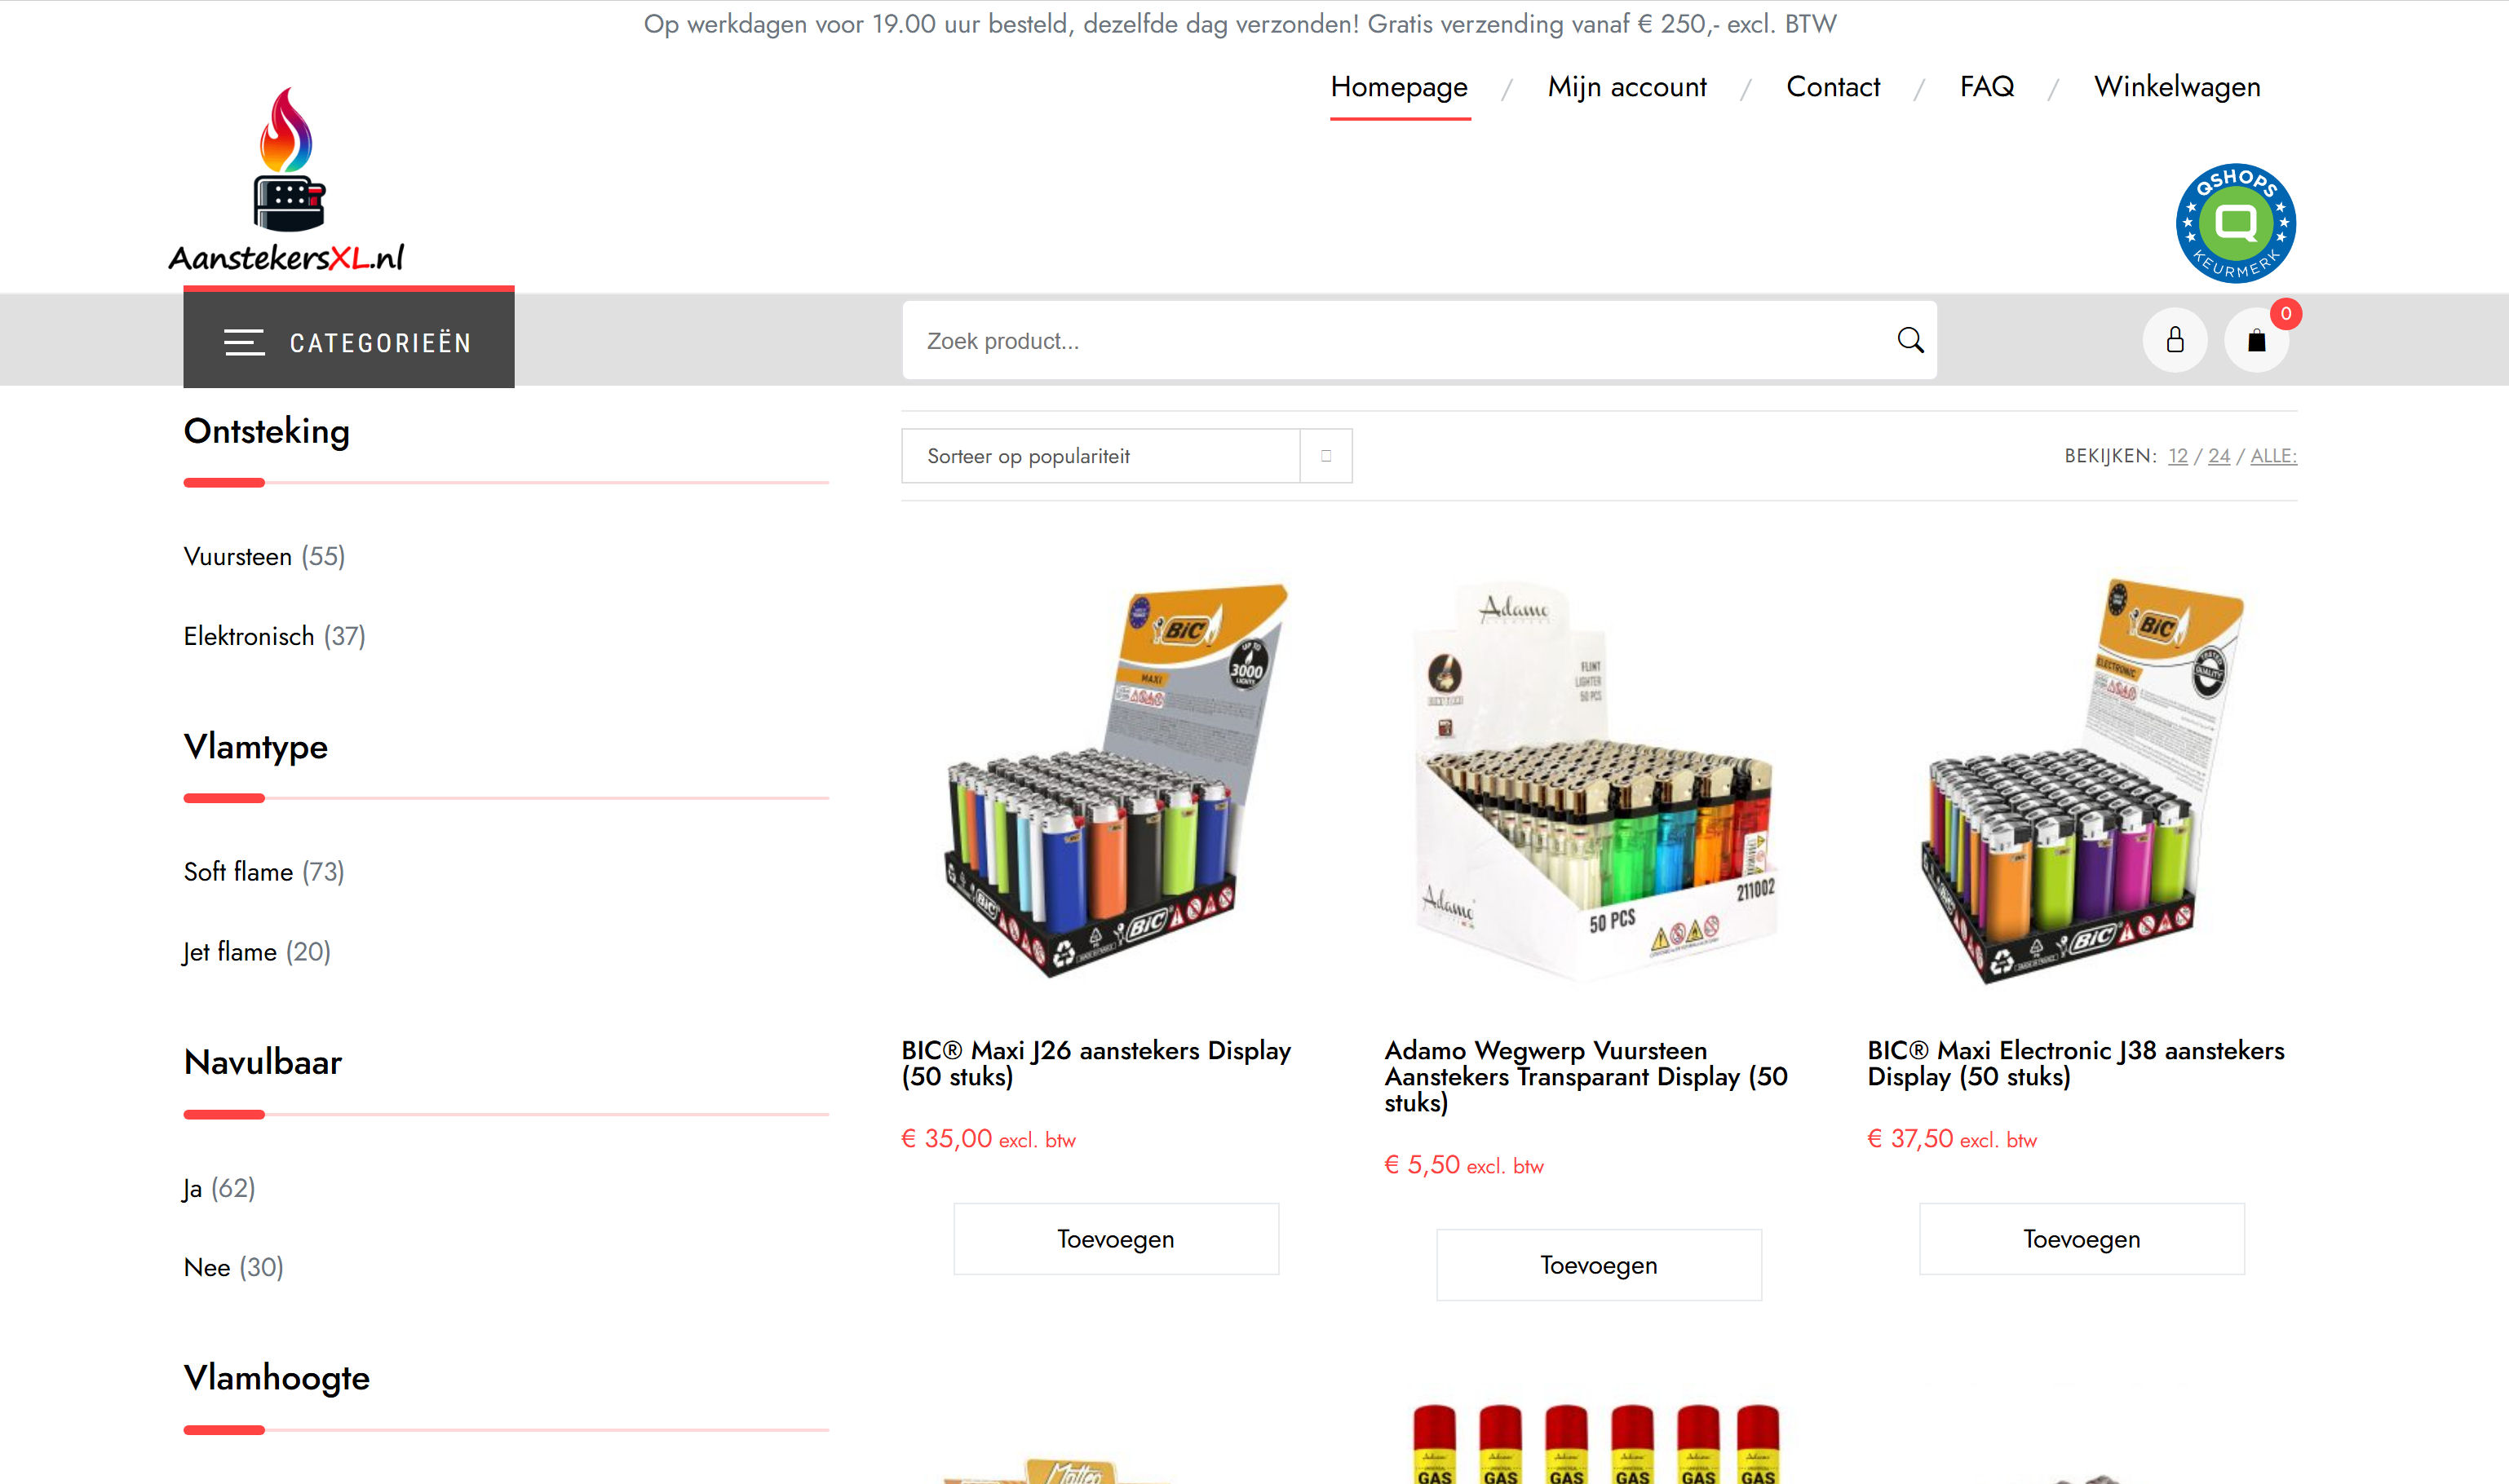Open the user account lock icon
2509x1484 pixels.
(2175, 340)
